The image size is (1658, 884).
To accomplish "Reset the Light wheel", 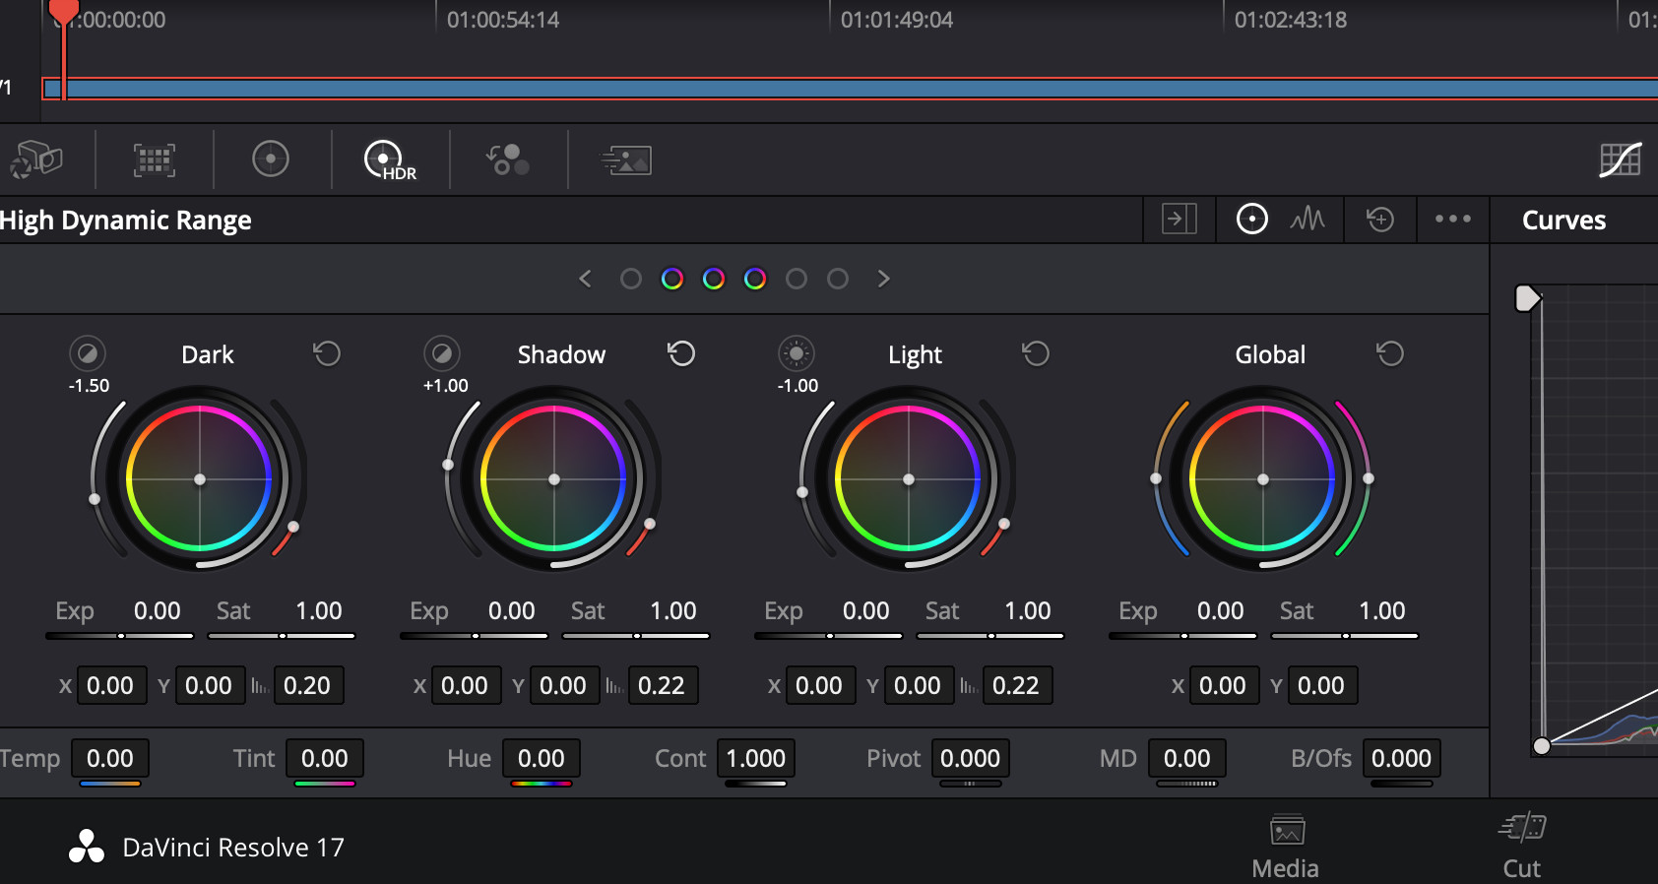I will (1036, 353).
